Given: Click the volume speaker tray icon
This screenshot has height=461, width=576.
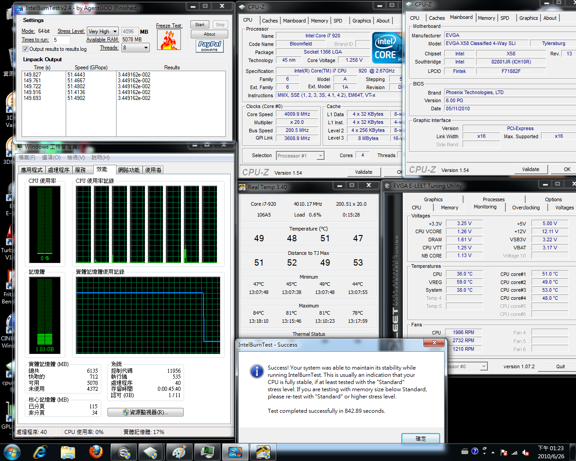Looking at the screenshot, I should 525,452.
